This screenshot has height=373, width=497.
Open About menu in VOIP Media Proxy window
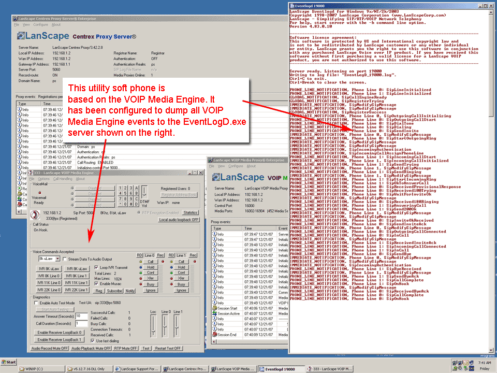(251, 166)
